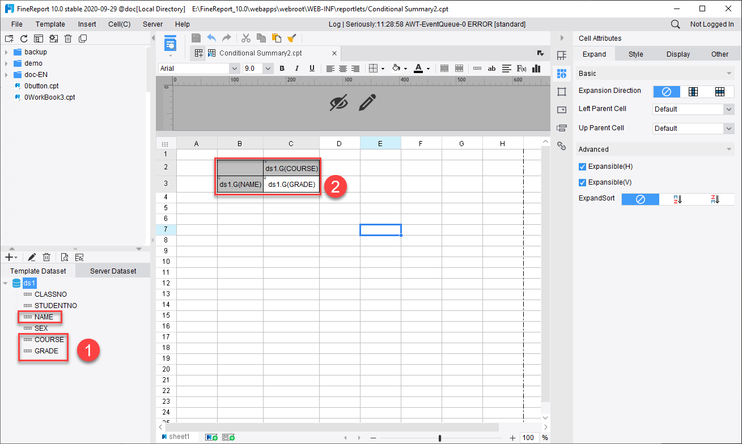The height and width of the screenshot is (444, 742).
Task: Open the Cell(C) menu
Action: pos(119,24)
